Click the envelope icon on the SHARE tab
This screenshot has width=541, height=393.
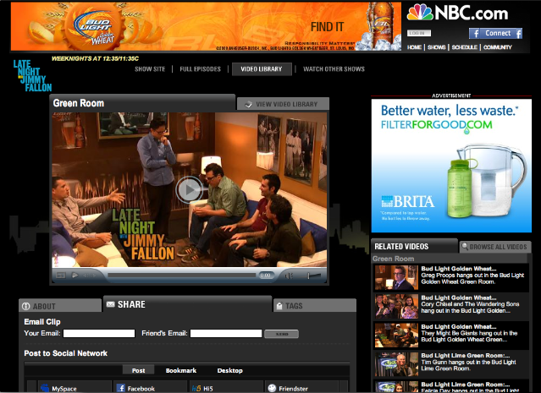[111, 304]
